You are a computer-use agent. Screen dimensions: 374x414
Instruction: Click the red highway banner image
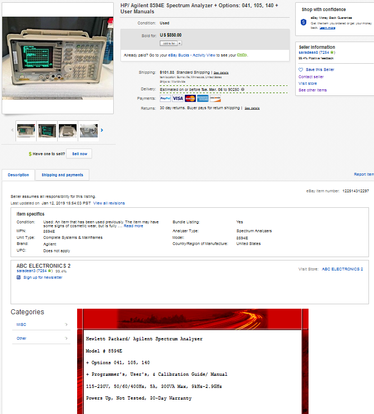coord(193,319)
